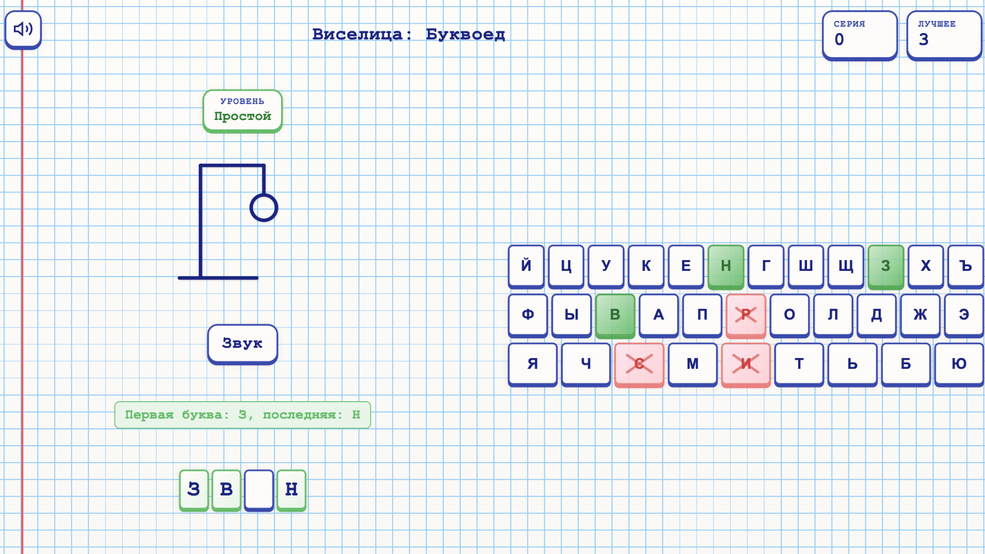985x554 pixels.
Task: Choose the letter Т from keyboard
Action: tap(798, 364)
